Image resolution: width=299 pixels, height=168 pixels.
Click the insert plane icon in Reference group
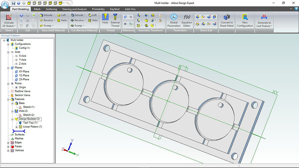pos(125,17)
